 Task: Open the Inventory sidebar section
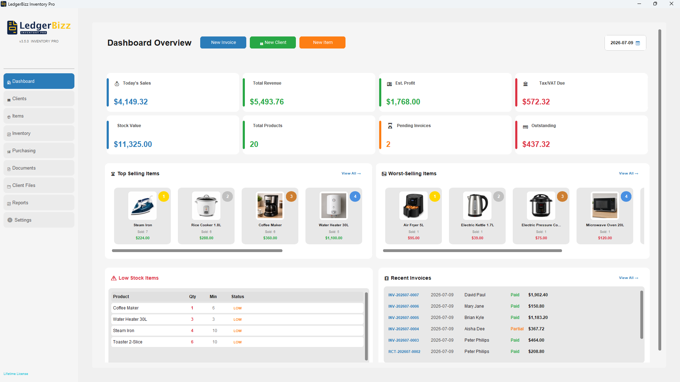pyautogui.click(x=39, y=133)
